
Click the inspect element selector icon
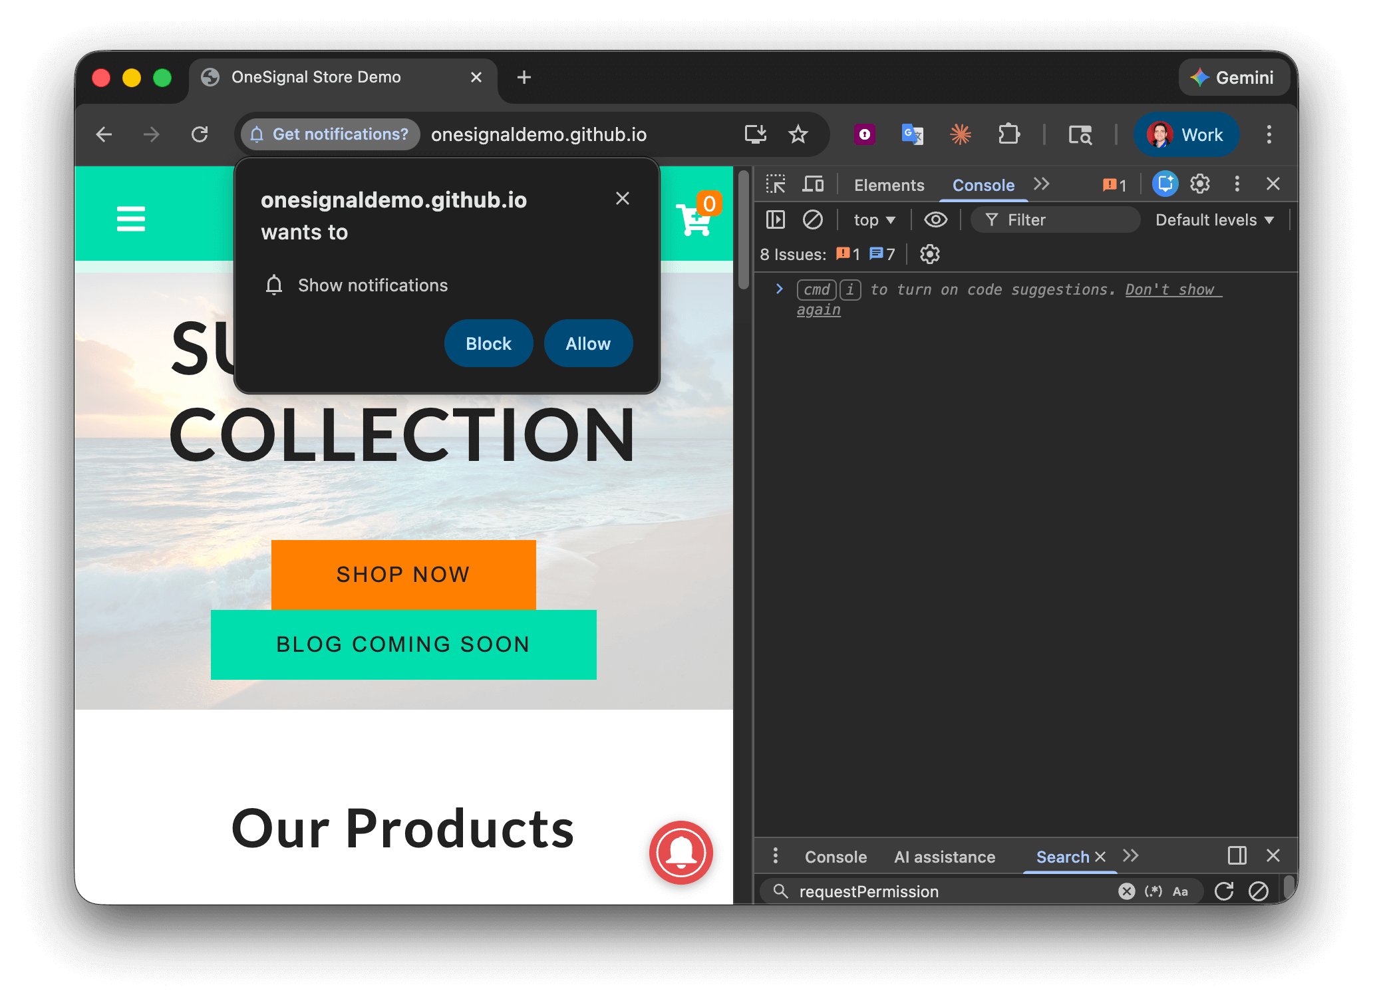[776, 184]
